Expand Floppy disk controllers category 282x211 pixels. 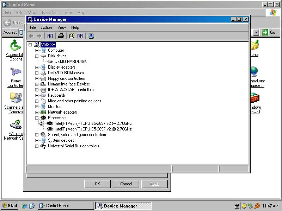click(37, 78)
